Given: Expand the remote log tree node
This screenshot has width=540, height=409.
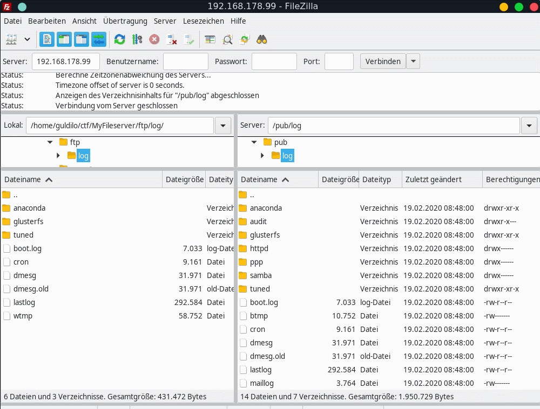Looking at the screenshot, I should tap(262, 156).
